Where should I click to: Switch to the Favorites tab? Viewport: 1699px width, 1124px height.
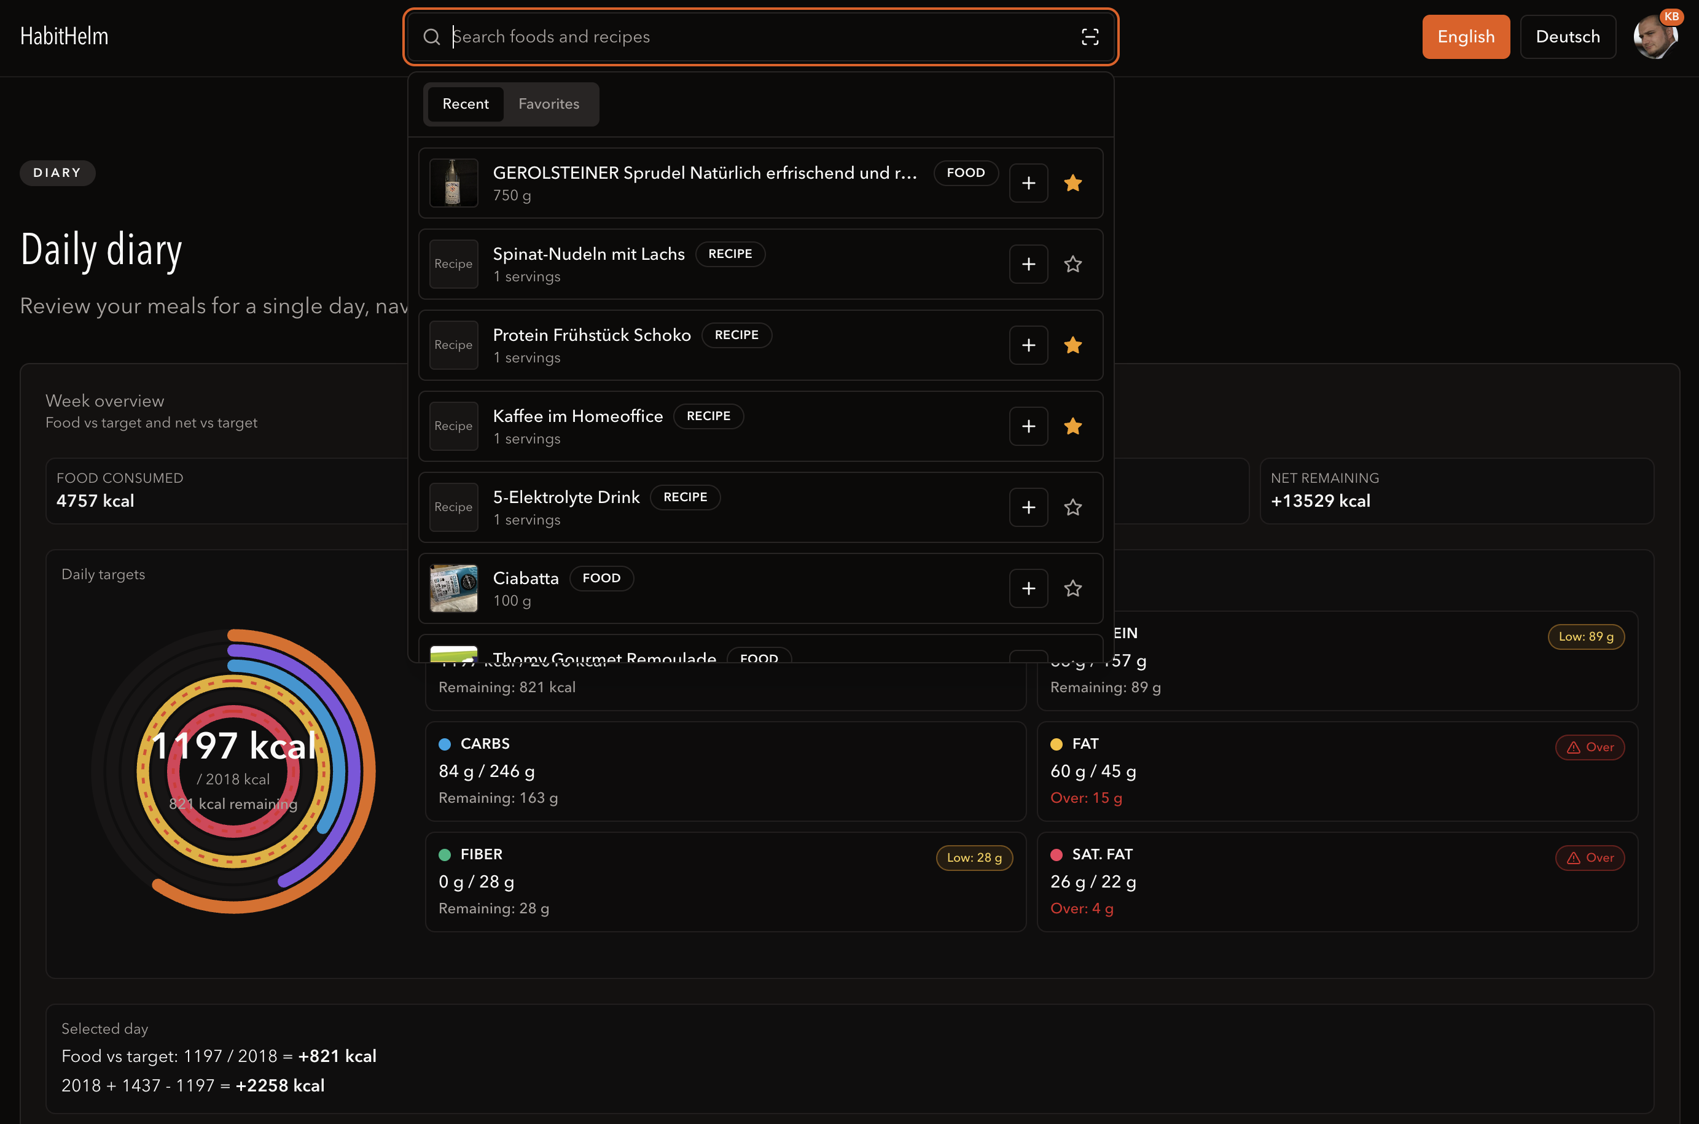pyautogui.click(x=549, y=104)
